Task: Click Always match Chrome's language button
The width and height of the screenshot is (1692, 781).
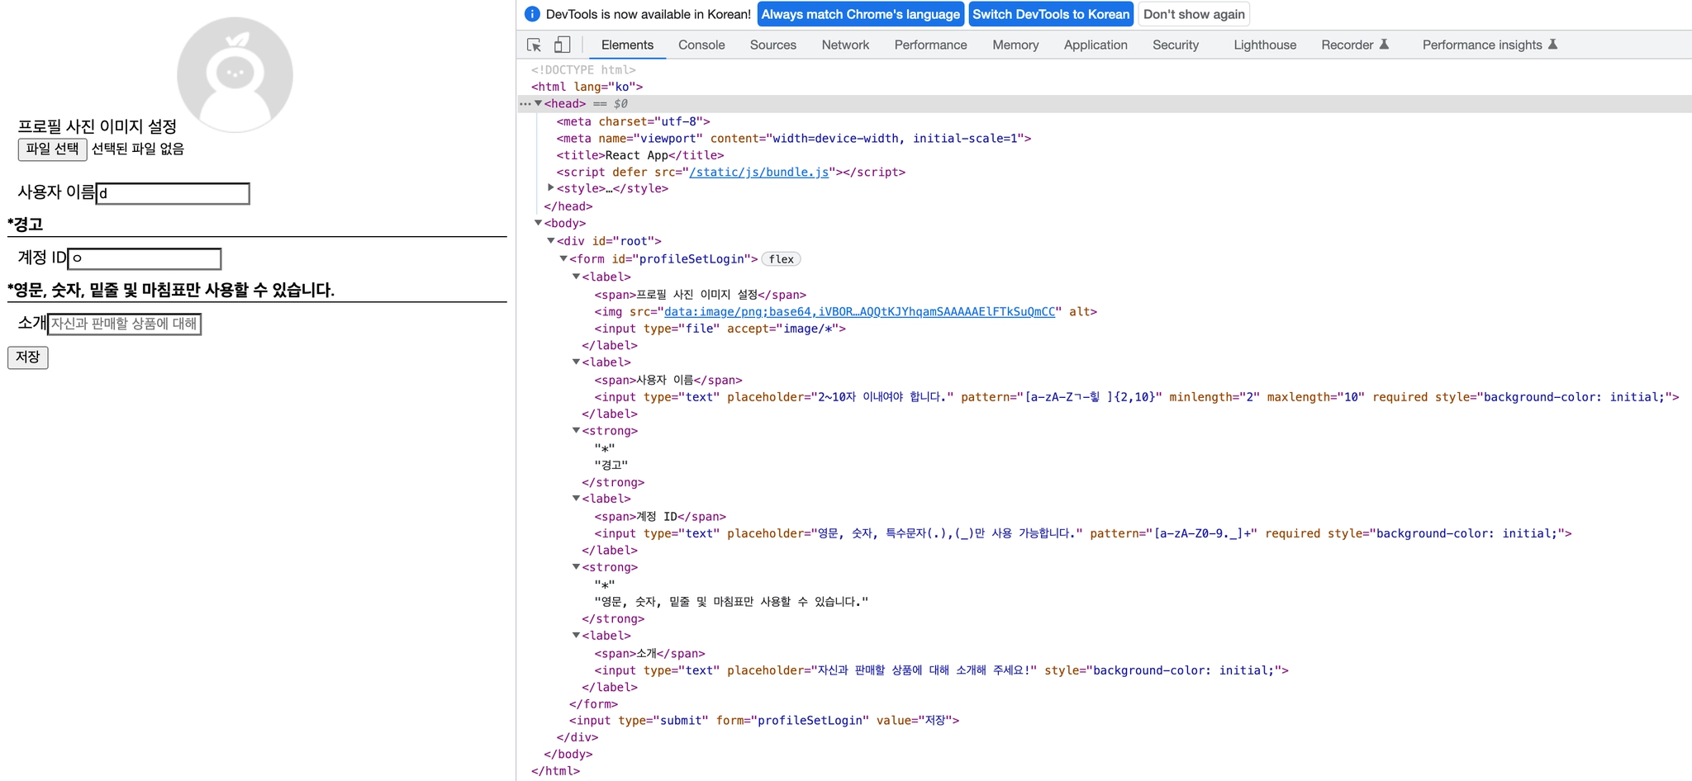Action: click(860, 14)
